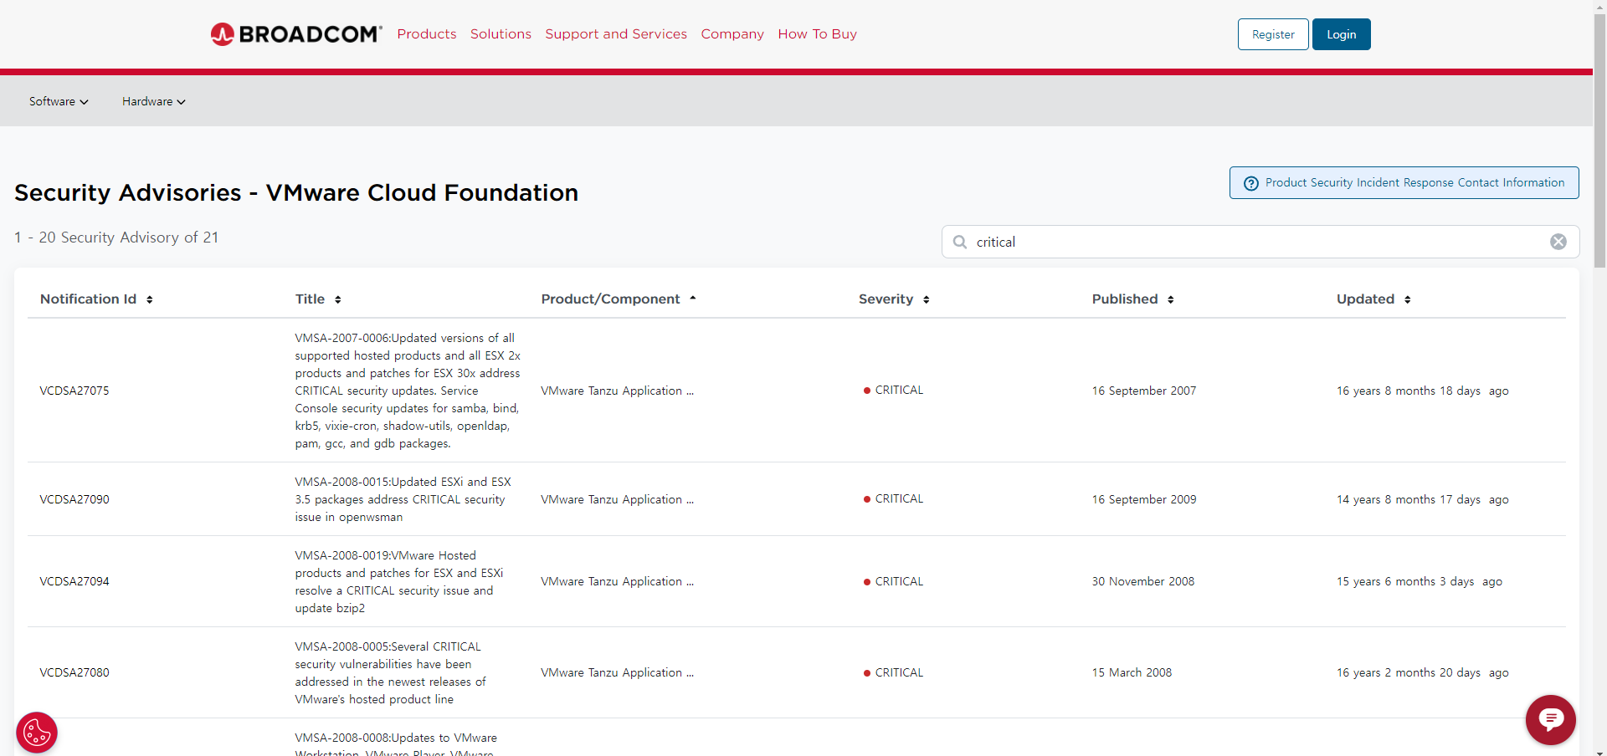Click '16 September 2007' published date

click(1143, 391)
